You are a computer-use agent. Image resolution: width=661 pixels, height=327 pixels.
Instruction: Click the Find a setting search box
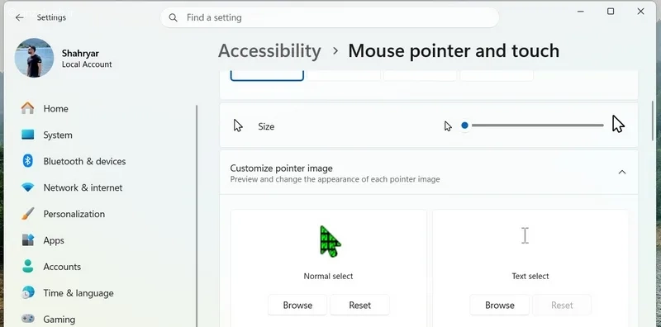(x=330, y=17)
